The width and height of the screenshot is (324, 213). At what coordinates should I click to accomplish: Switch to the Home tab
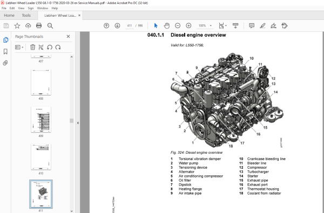(x=9, y=16)
